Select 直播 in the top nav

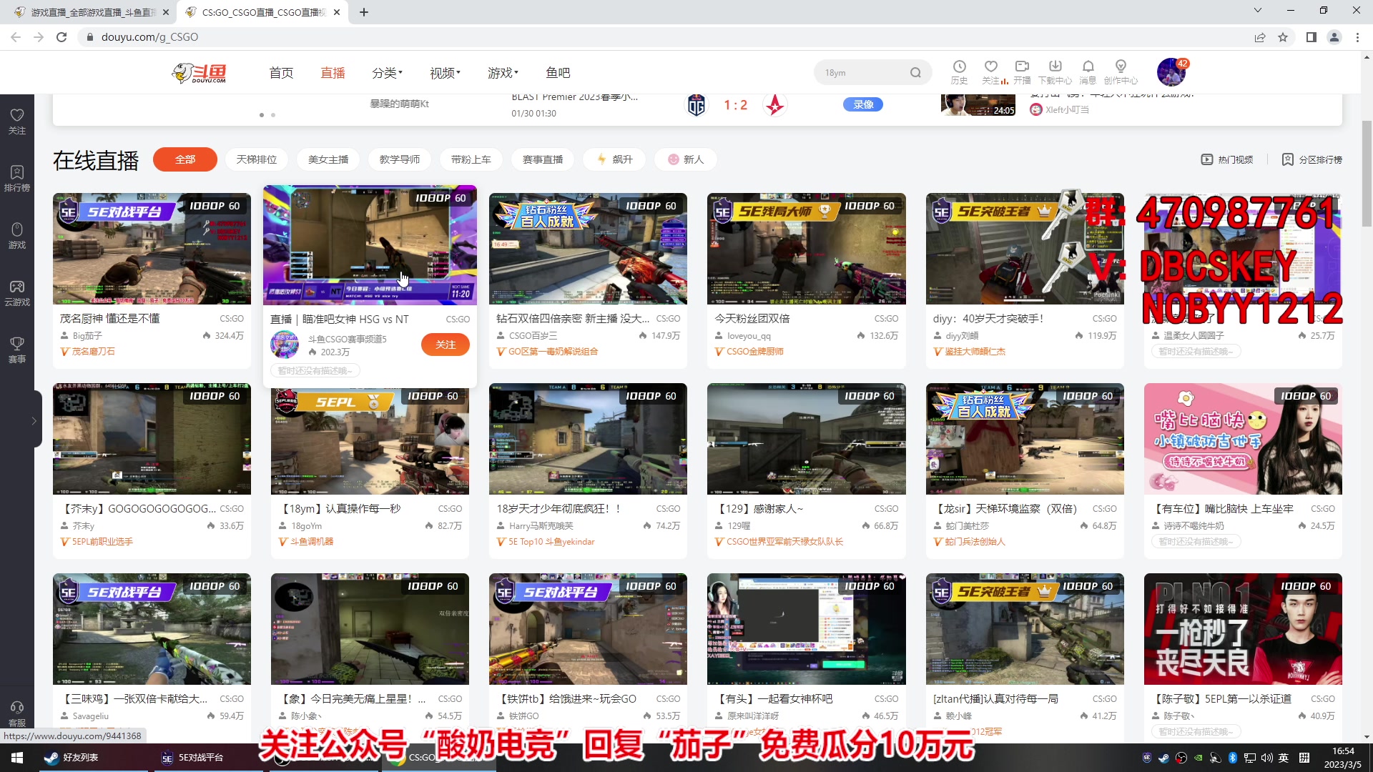(333, 73)
